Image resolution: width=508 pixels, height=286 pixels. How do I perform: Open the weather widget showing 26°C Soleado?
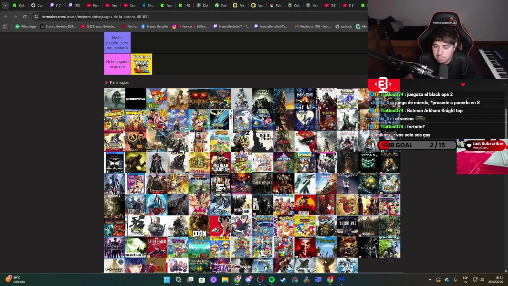15,280
